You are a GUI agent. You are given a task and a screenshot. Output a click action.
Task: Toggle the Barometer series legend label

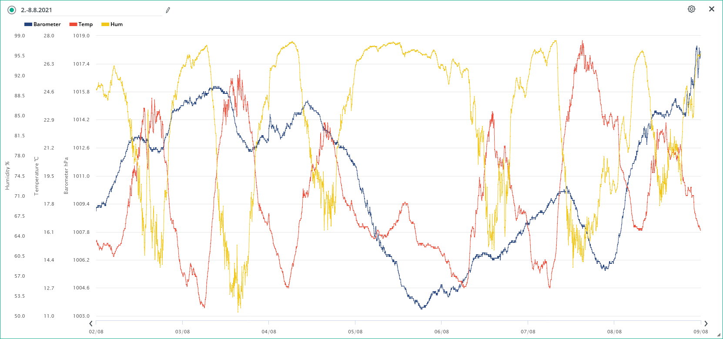47,24
